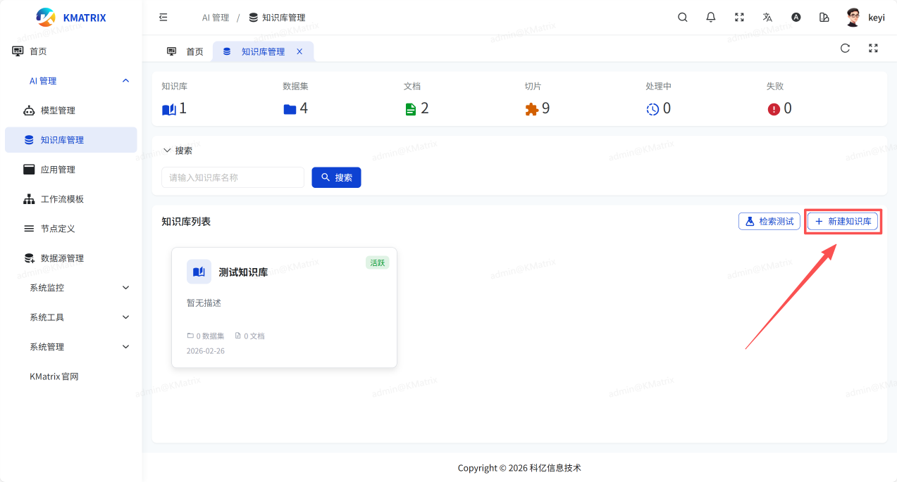This screenshot has height=482, width=897.
Task: Open 模型管理 in the sidebar
Action: (58, 110)
